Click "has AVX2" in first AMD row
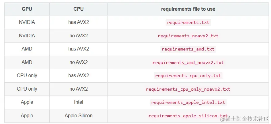The image size is (271, 124). click(x=78, y=49)
